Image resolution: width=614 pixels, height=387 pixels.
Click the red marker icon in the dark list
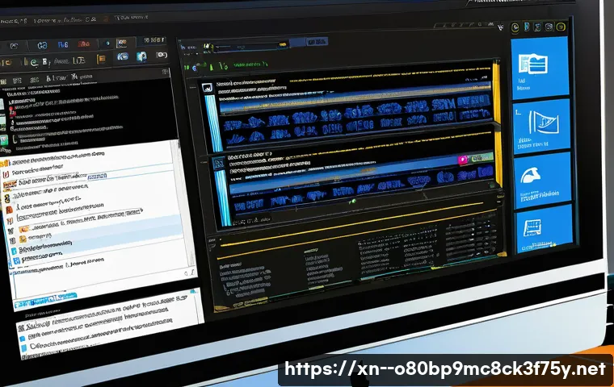tap(12, 111)
